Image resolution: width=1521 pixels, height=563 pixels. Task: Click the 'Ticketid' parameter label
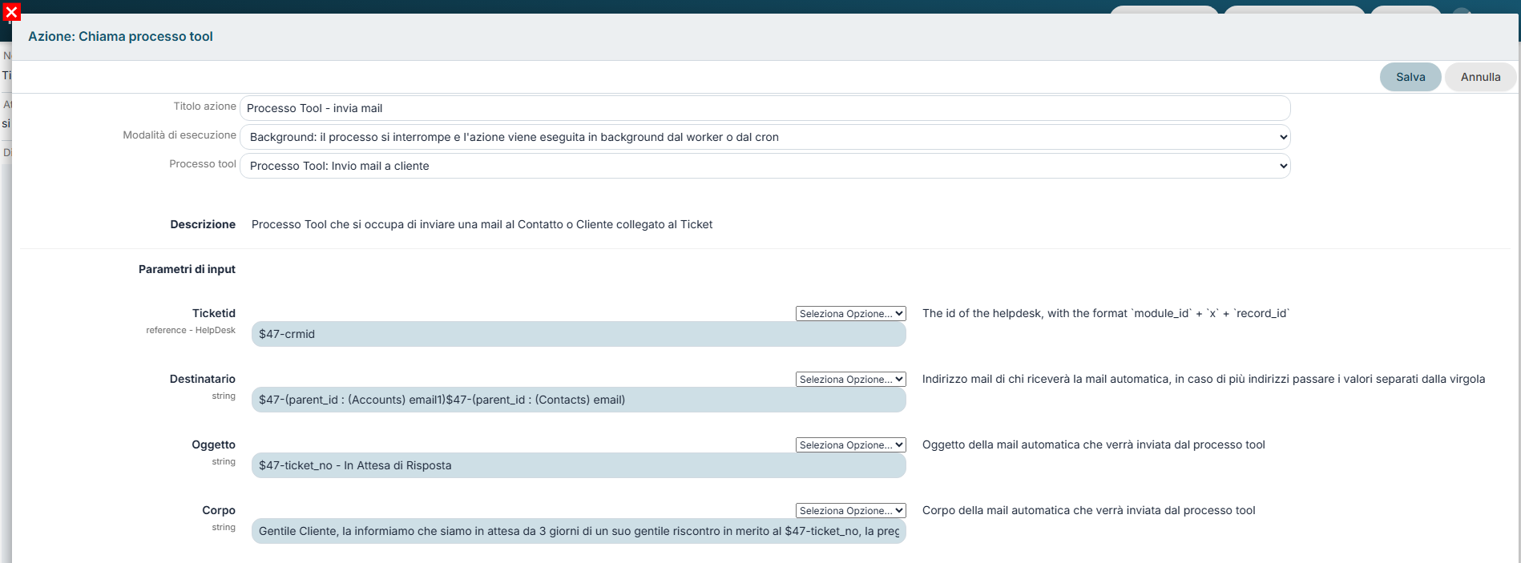tap(214, 313)
